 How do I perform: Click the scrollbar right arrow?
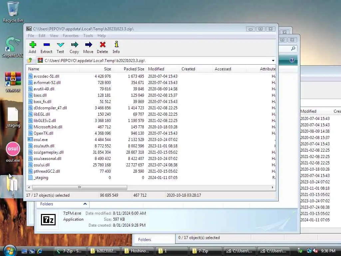(272, 187)
